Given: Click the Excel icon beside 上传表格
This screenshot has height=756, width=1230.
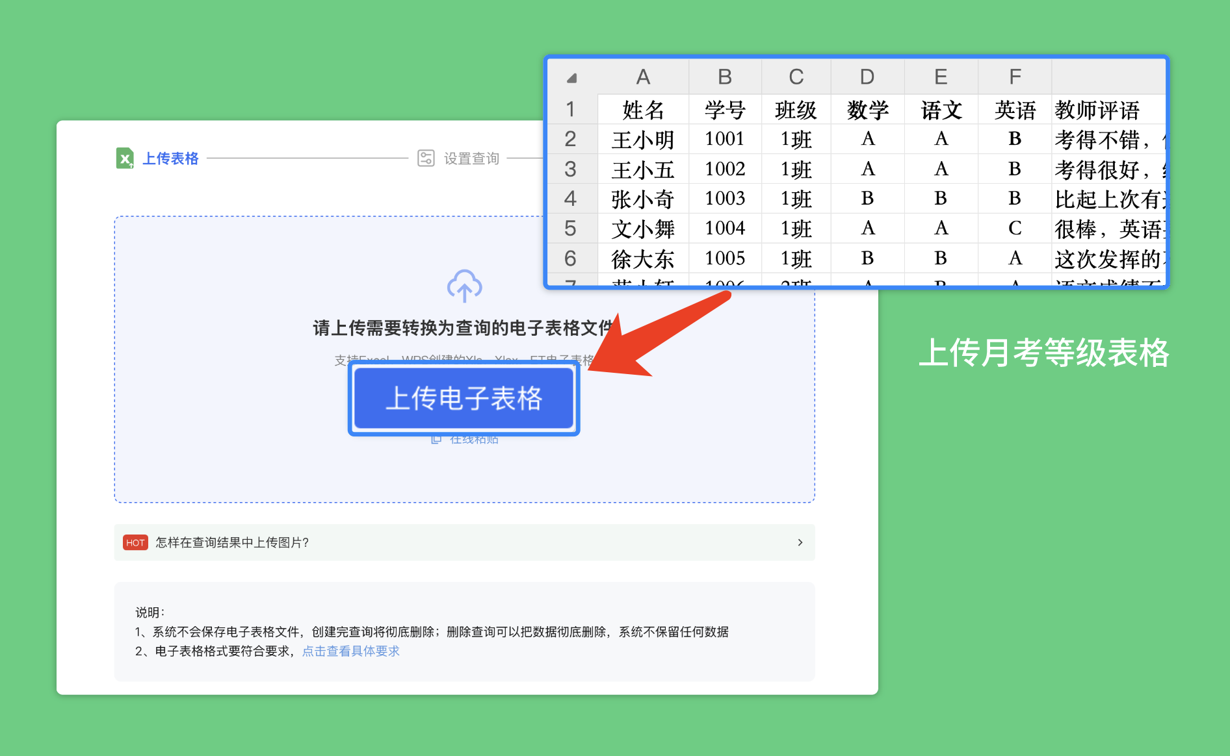Looking at the screenshot, I should 125,158.
